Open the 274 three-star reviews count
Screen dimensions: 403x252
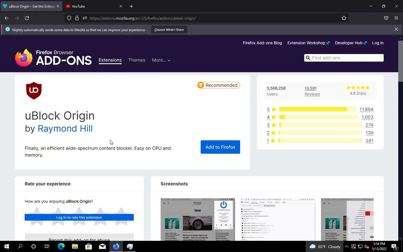pos(369,125)
